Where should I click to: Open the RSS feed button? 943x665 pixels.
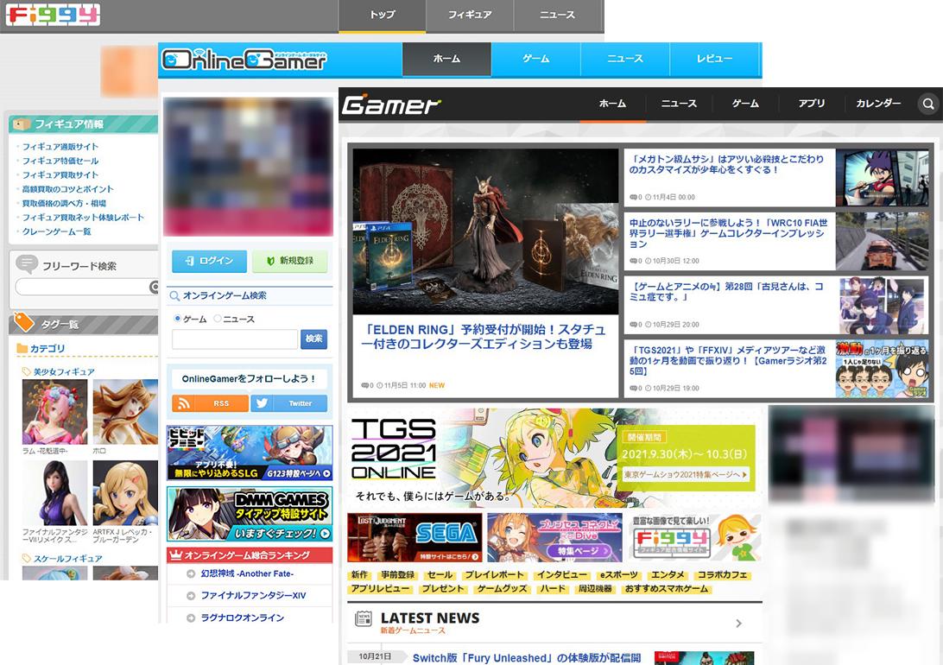point(210,403)
